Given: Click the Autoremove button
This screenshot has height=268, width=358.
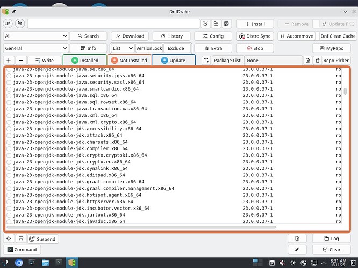Looking at the screenshot, I should click(296, 36).
